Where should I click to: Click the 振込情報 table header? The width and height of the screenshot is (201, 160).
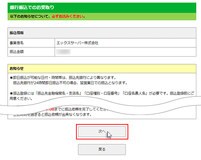(x=17, y=33)
